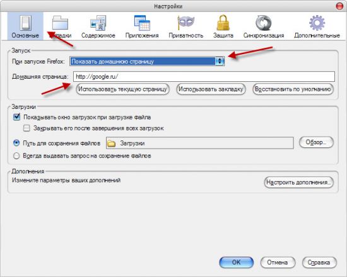Open the Вкладки panel via its folder icon
This screenshot has height=277, width=347.
click(x=60, y=23)
